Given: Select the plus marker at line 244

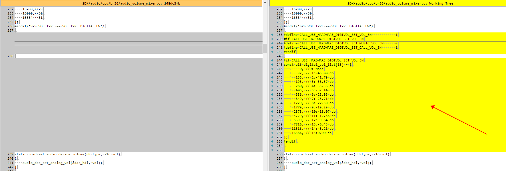Looking at the screenshot, I should coord(272,60).
